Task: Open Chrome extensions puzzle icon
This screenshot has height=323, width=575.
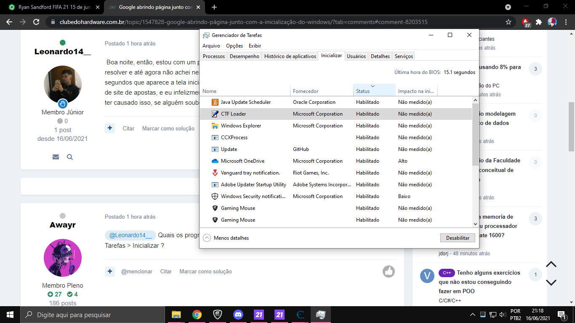Action: (538, 22)
